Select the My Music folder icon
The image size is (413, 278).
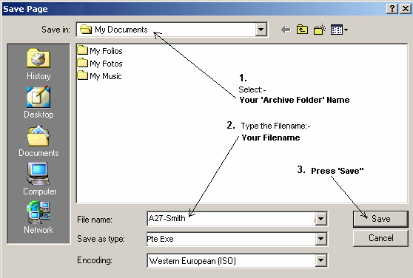tap(82, 75)
